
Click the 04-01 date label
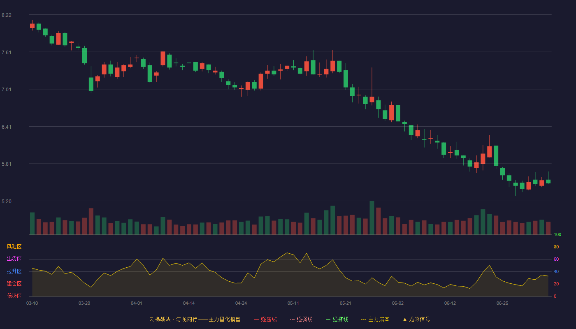[x=137, y=303]
